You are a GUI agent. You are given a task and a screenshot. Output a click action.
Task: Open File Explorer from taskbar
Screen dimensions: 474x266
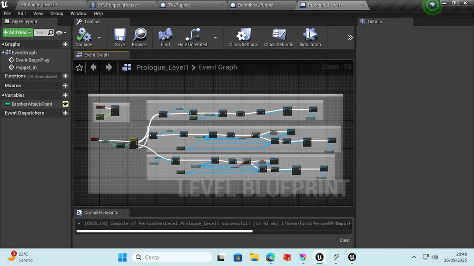[254, 257]
